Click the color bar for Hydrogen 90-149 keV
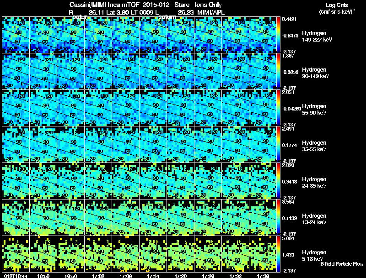 (x=278, y=71)
